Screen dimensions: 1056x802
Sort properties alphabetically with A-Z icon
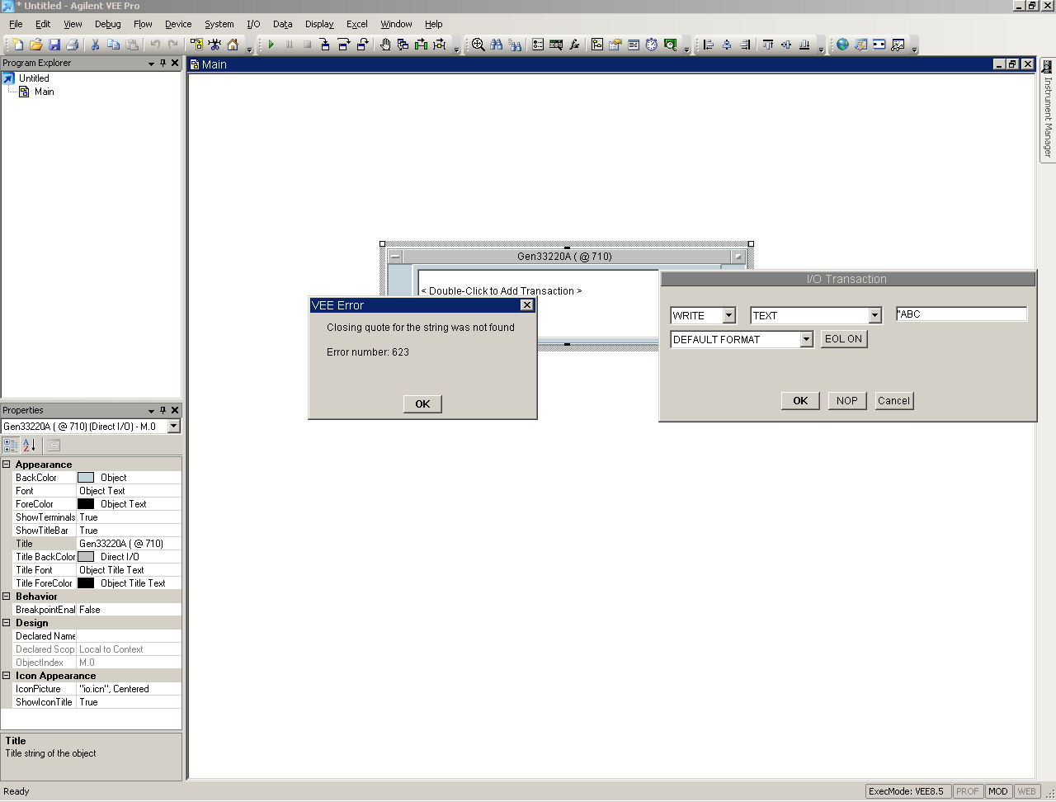pos(30,446)
